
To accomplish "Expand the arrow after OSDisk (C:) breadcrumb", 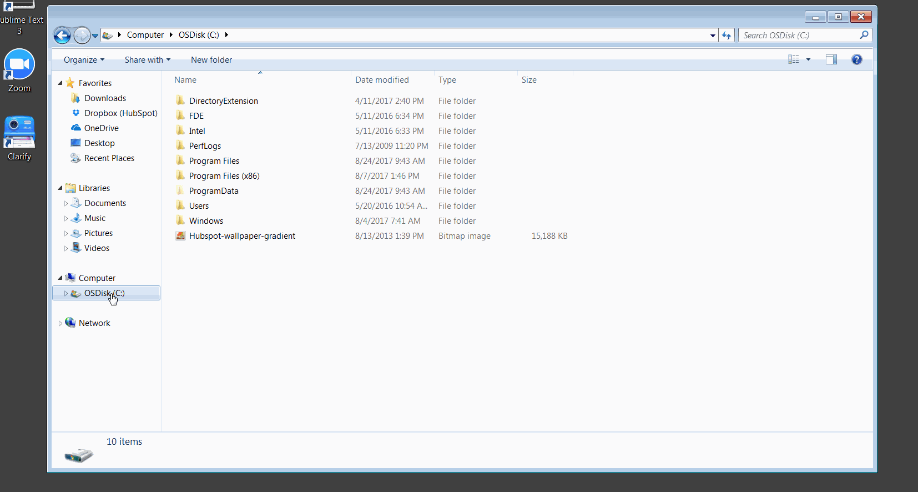I will click(226, 35).
